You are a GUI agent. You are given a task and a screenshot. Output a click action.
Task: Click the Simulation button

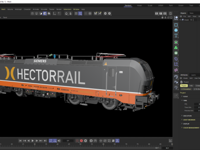(186, 89)
